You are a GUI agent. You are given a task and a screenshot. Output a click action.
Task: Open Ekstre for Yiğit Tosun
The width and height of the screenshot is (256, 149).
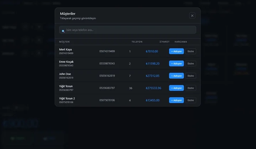(191, 88)
